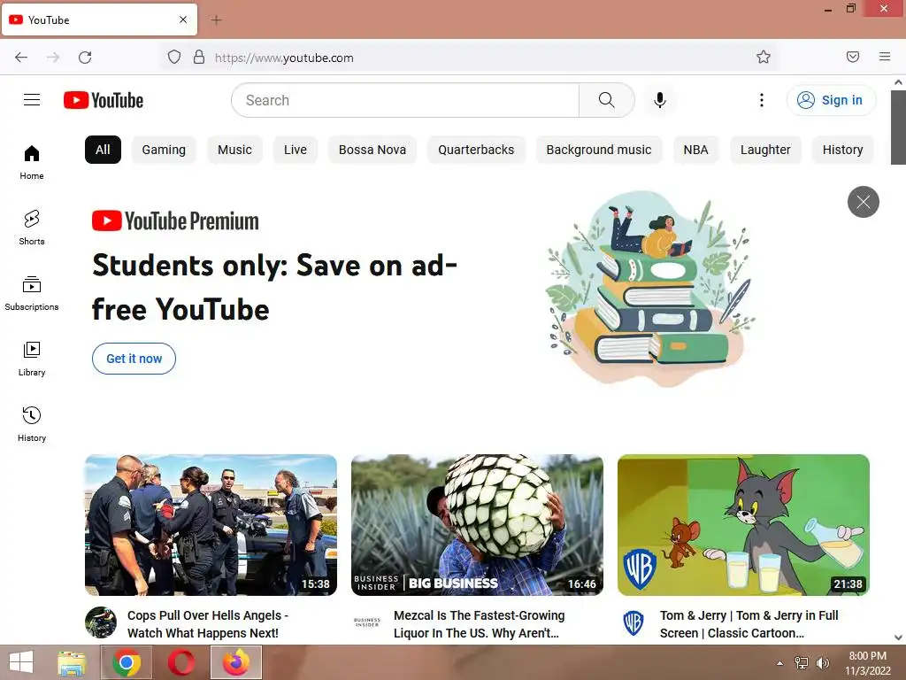Reload the current page
The image size is (906, 680).
[85, 58]
